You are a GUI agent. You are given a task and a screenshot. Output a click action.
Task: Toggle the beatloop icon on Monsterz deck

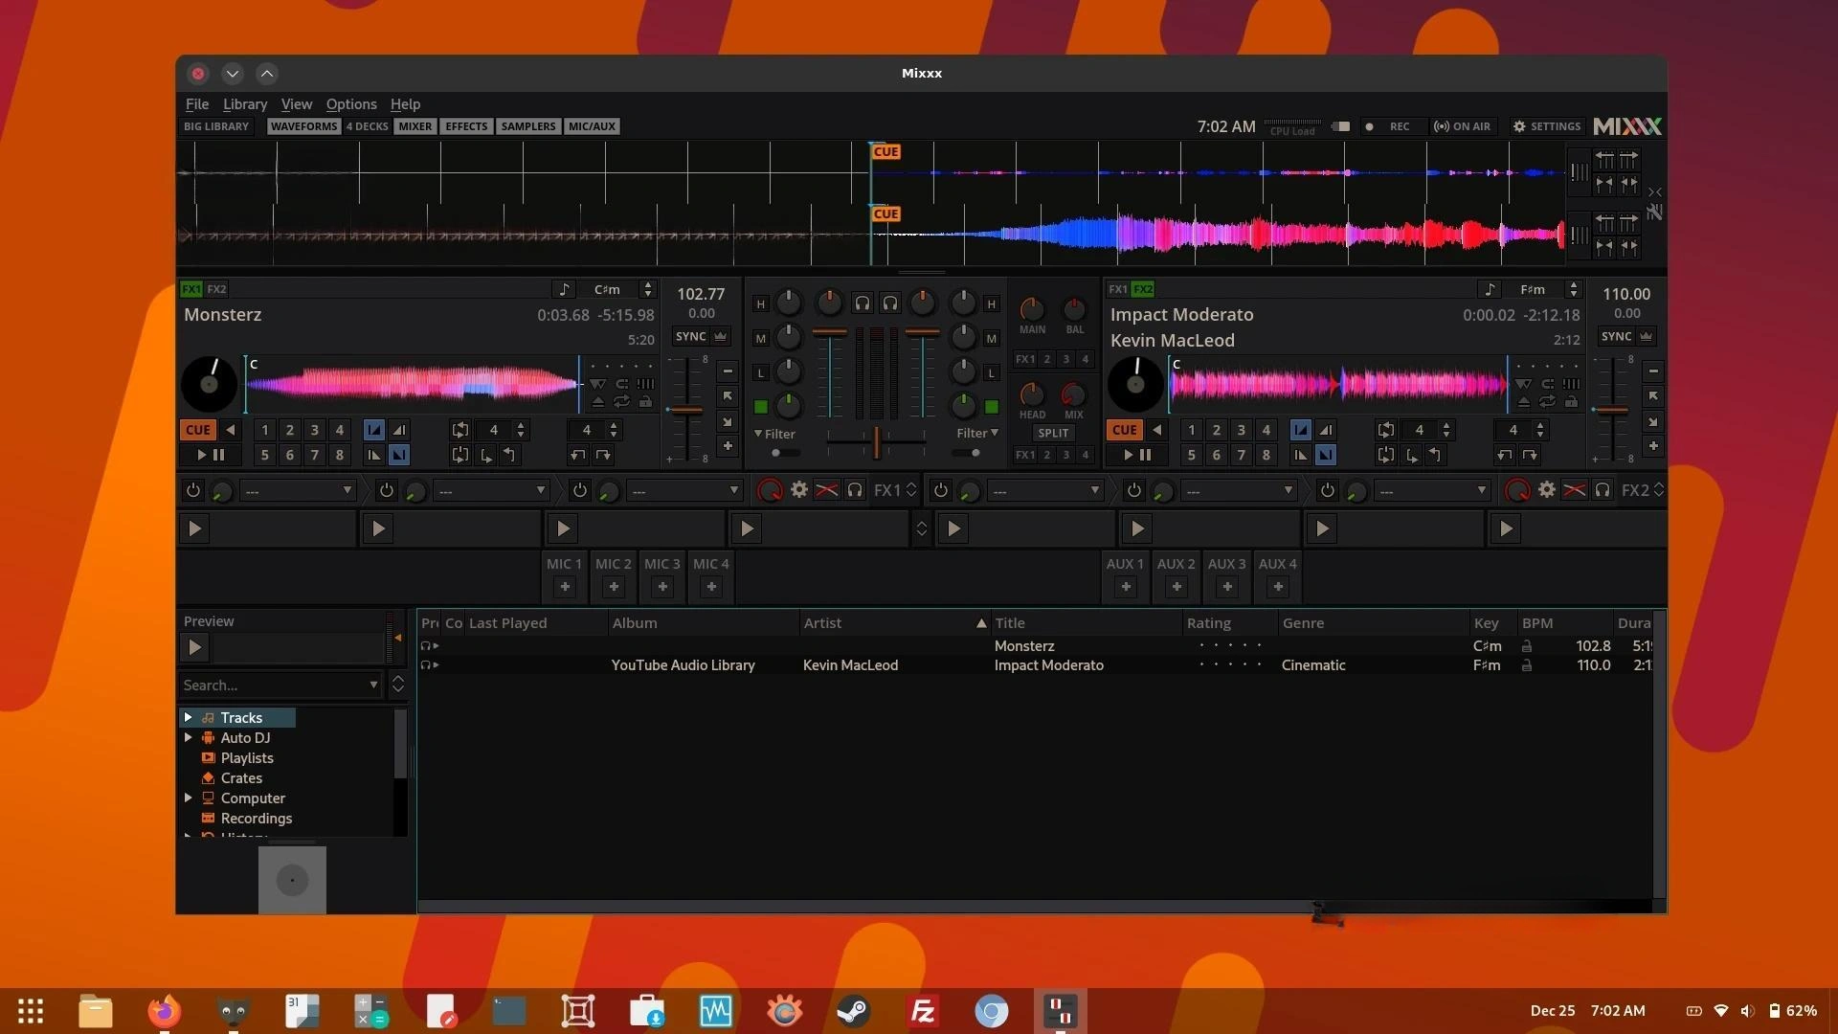point(460,430)
